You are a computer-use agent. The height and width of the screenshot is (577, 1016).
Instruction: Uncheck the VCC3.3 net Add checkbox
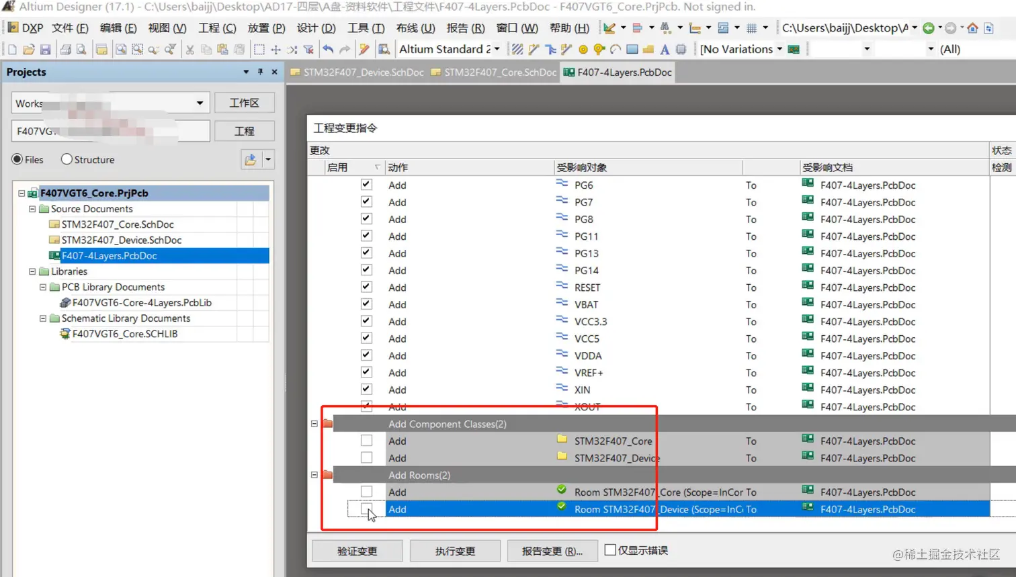366,321
